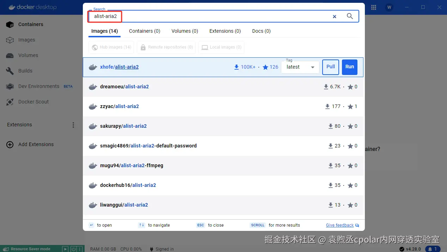Click Add Extensions in sidebar
The width and height of the screenshot is (447, 252).
click(x=30, y=144)
